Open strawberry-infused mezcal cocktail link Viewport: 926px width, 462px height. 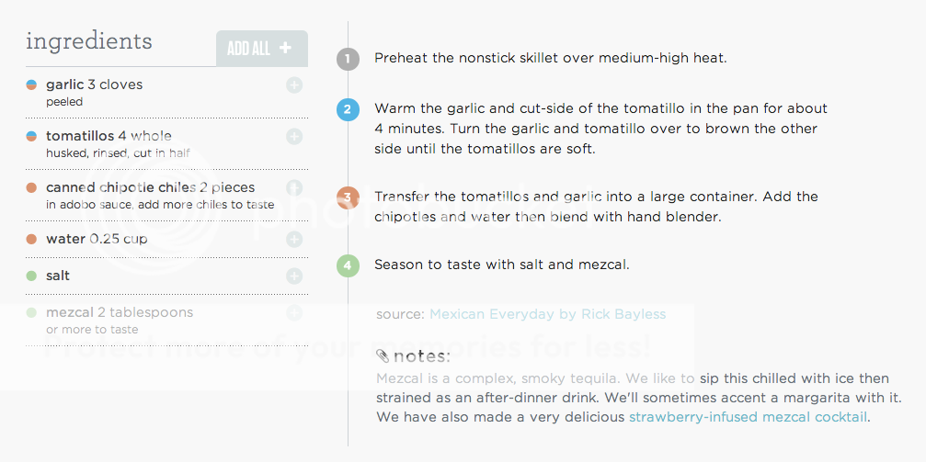point(748,417)
